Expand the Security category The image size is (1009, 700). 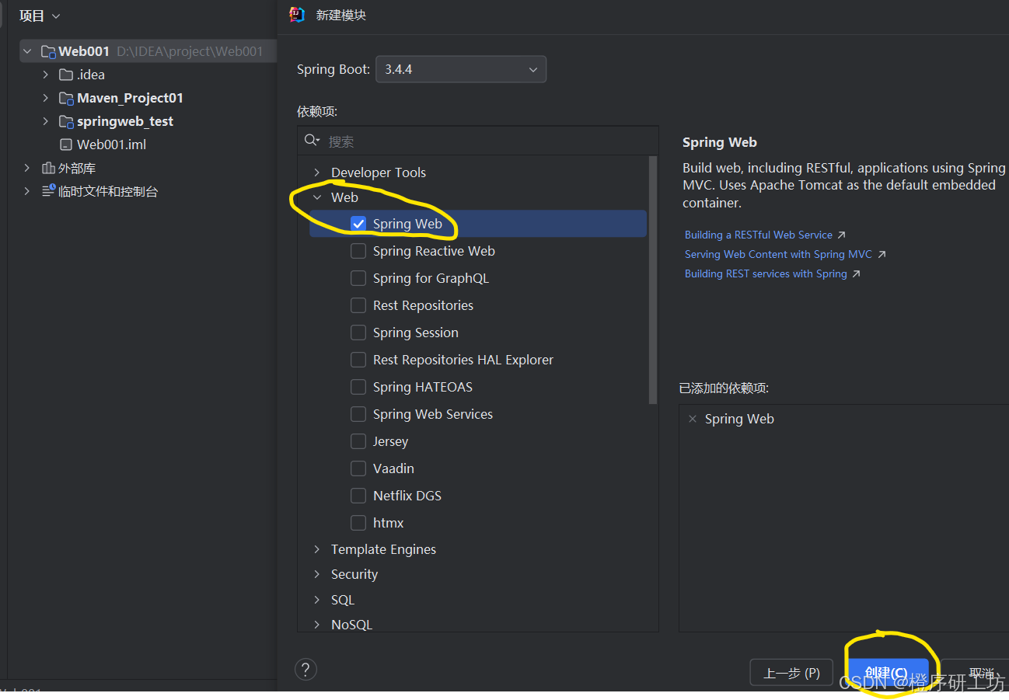[x=316, y=574]
